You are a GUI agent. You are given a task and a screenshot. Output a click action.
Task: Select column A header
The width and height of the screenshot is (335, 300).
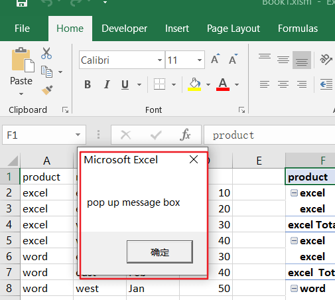46,161
